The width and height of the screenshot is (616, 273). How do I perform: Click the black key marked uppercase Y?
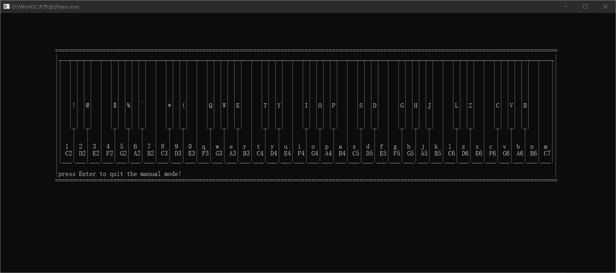[279, 96]
